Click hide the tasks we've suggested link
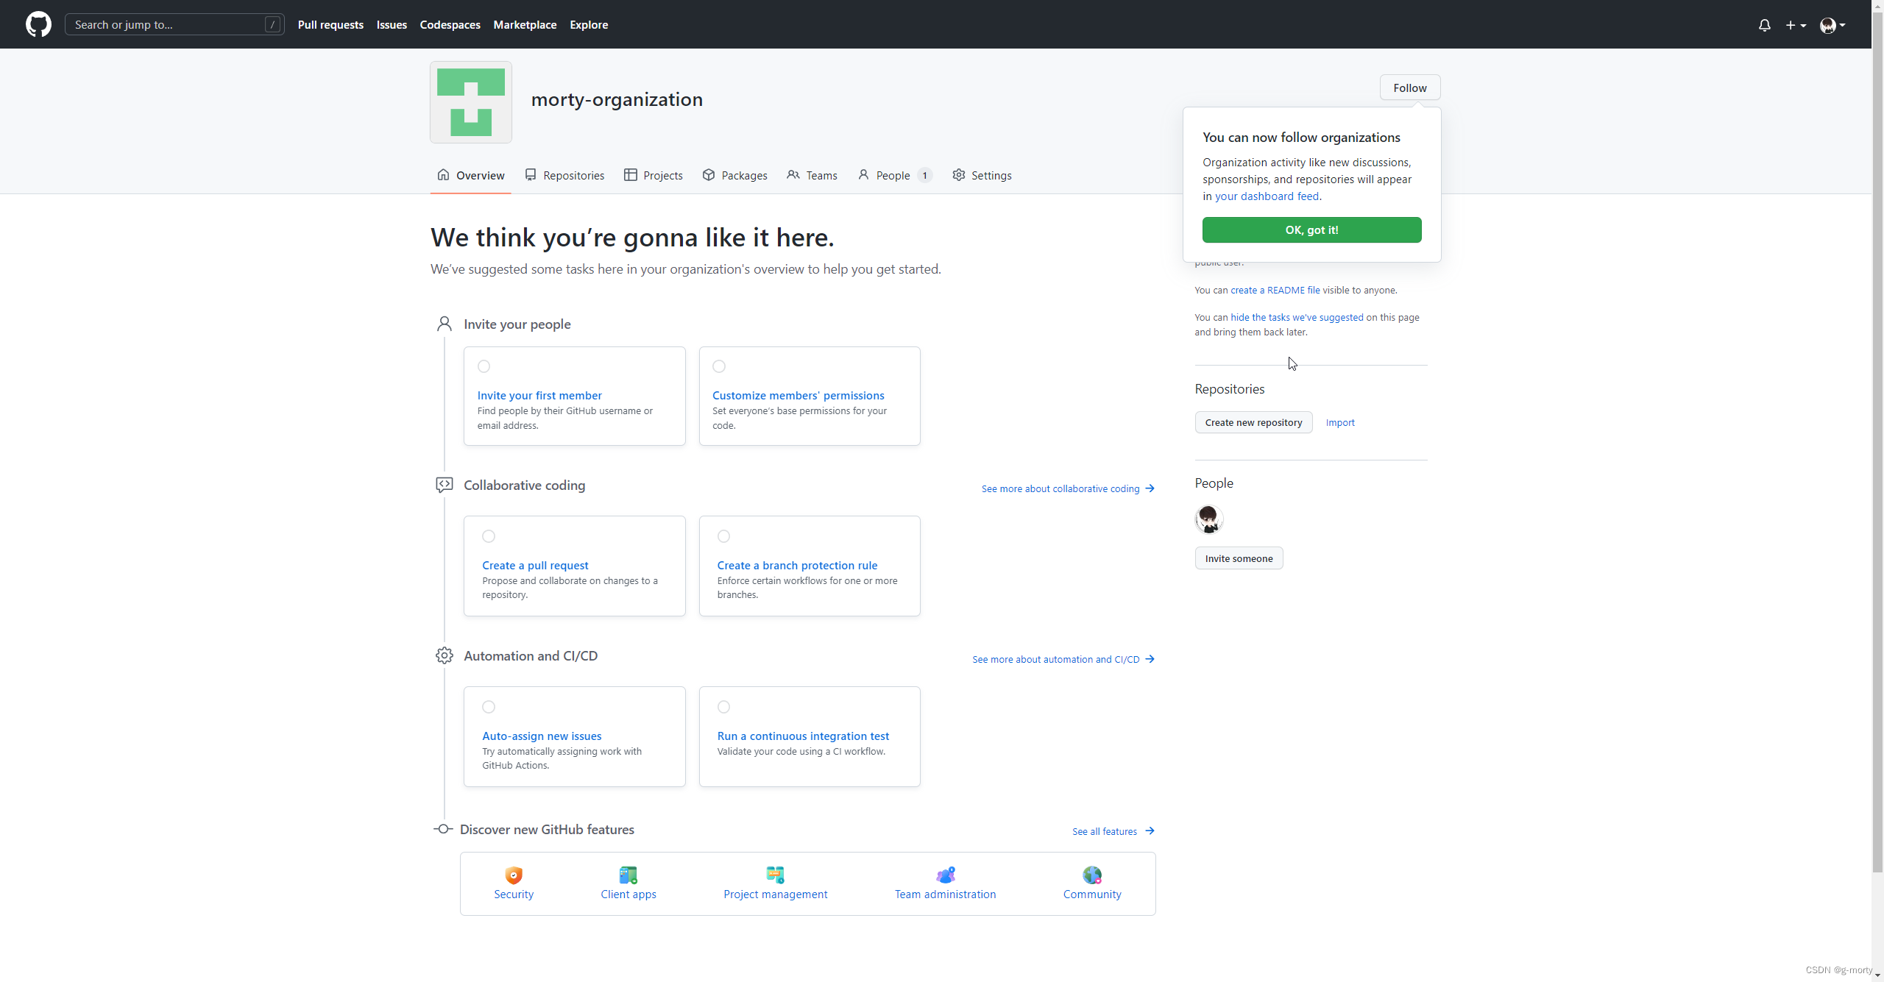This screenshot has height=982, width=1884. coord(1297,317)
